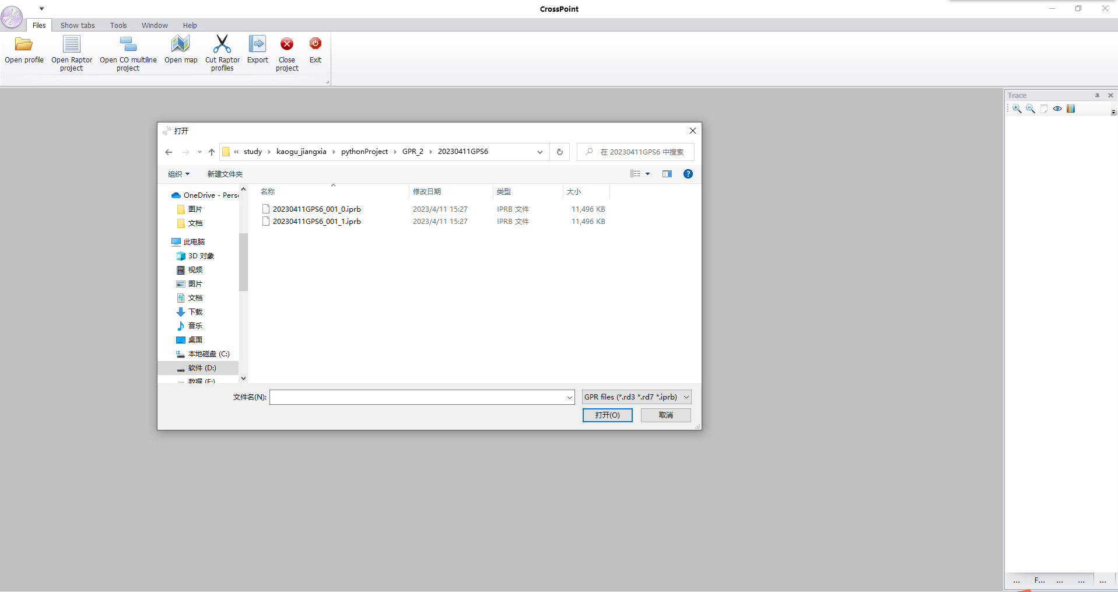Open the Tools menu

[118, 25]
